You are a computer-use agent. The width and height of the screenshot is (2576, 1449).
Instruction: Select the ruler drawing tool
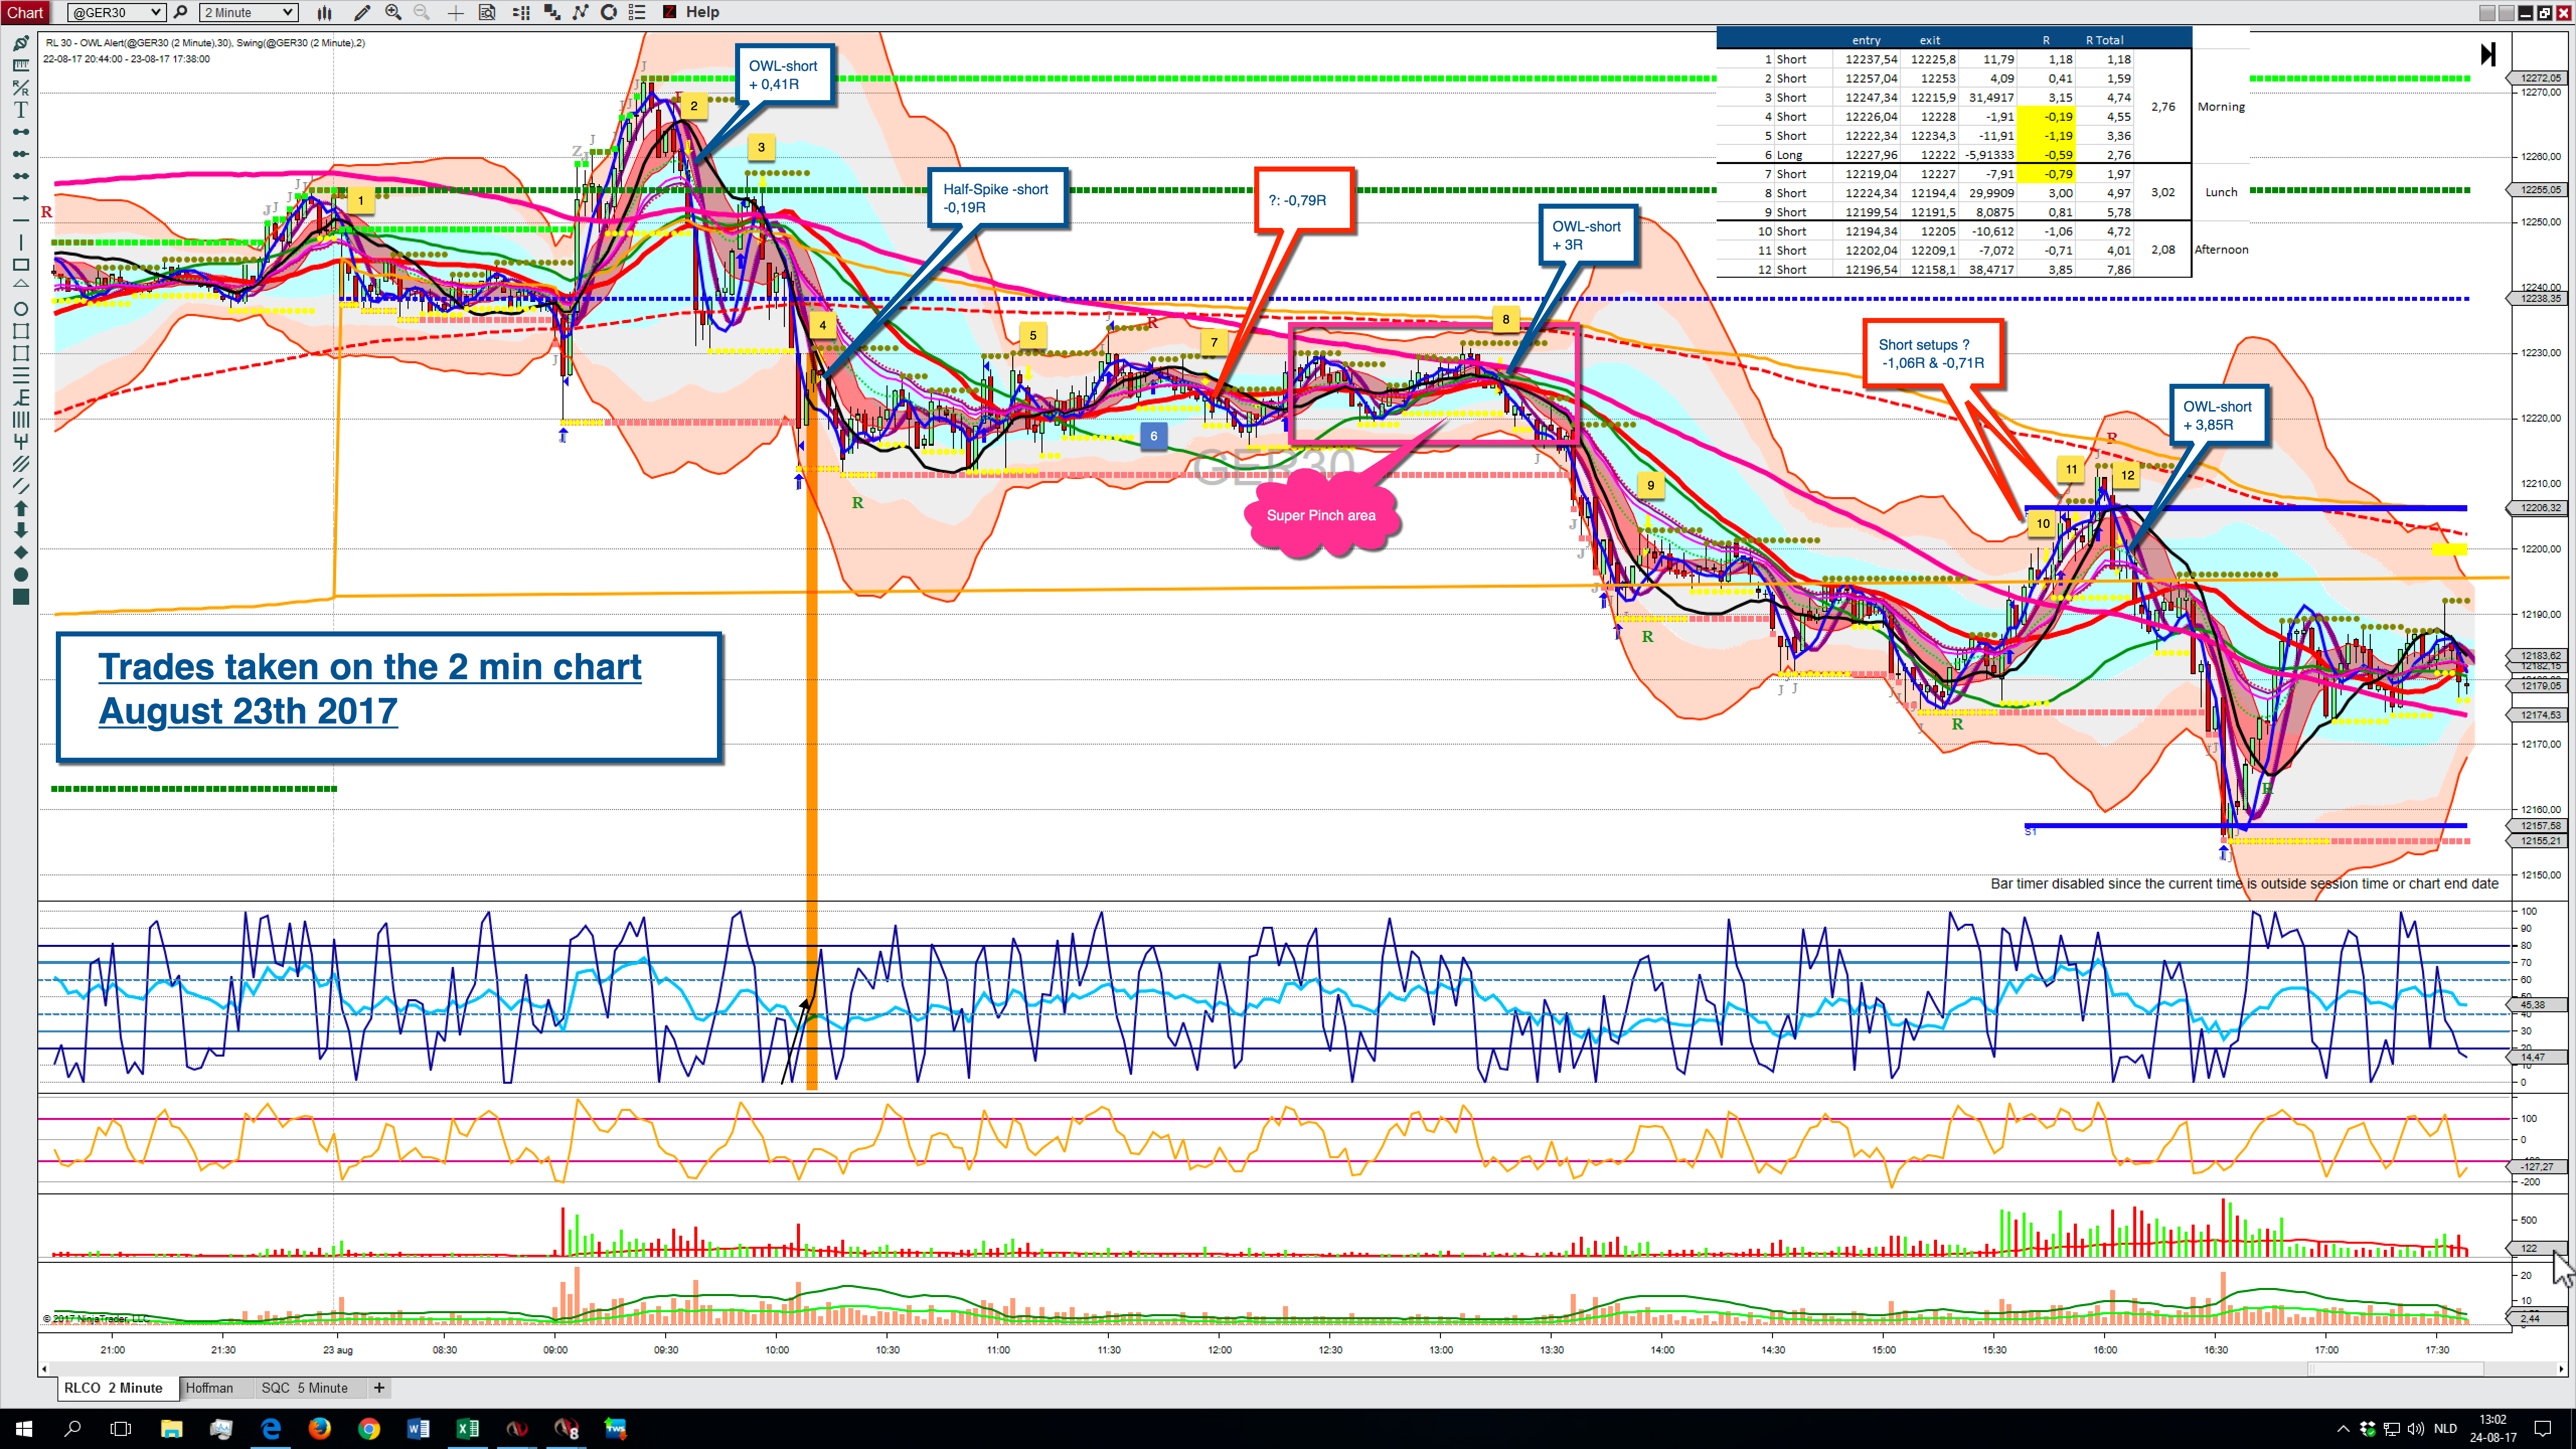20,65
